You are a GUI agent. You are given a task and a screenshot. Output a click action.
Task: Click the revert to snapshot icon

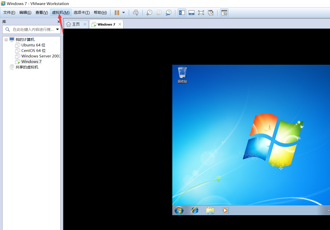[x=159, y=13]
